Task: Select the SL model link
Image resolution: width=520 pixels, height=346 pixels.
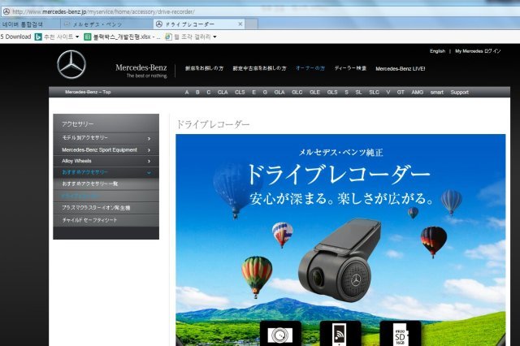Action: (358, 92)
